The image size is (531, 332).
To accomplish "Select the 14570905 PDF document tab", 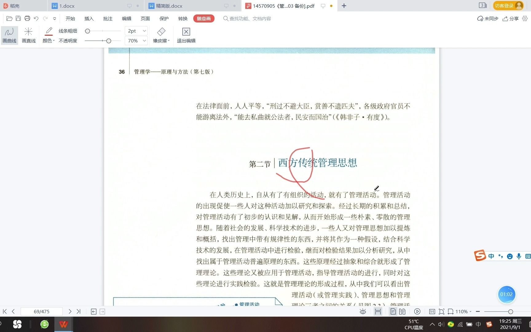I will click(x=289, y=6).
